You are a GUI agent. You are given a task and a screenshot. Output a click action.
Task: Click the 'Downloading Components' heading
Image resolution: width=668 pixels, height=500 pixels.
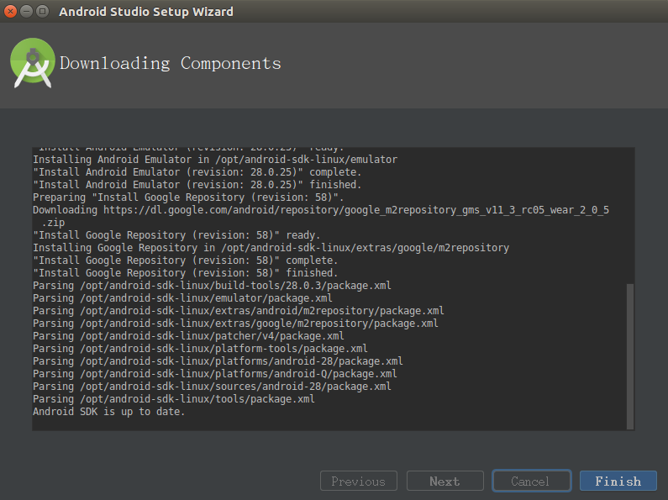pyautogui.click(x=171, y=64)
